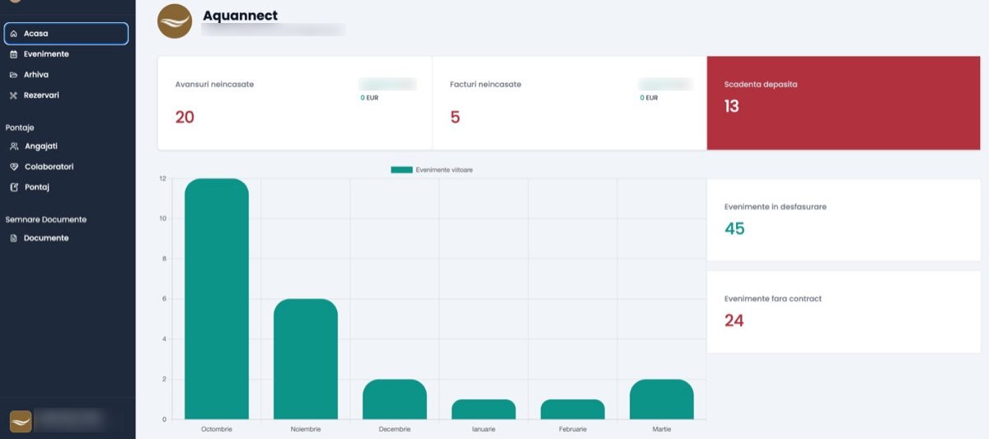This screenshot has height=439, width=989.
Task: Click the Evenimente fara contract card
Action: pyautogui.click(x=844, y=312)
